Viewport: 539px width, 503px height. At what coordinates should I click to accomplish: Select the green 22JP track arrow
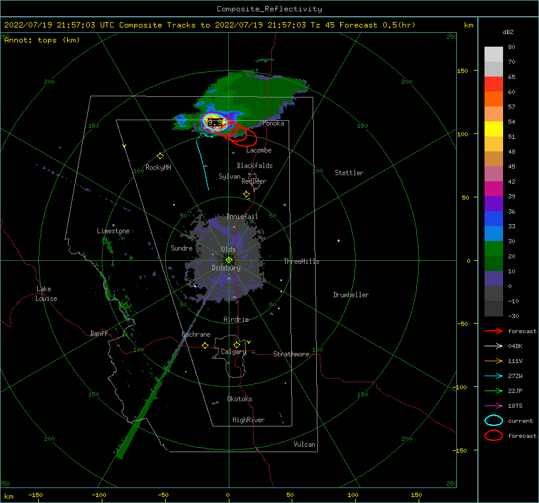click(493, 391)
